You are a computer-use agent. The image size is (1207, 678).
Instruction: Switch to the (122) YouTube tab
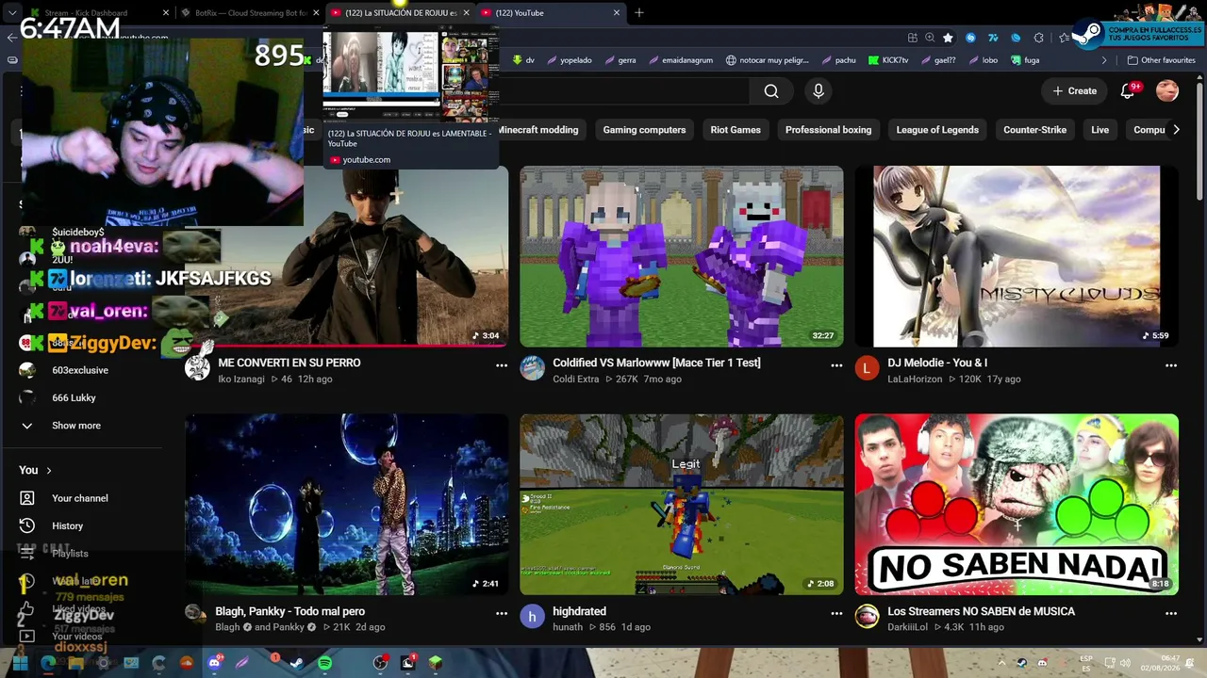(551, 13)
